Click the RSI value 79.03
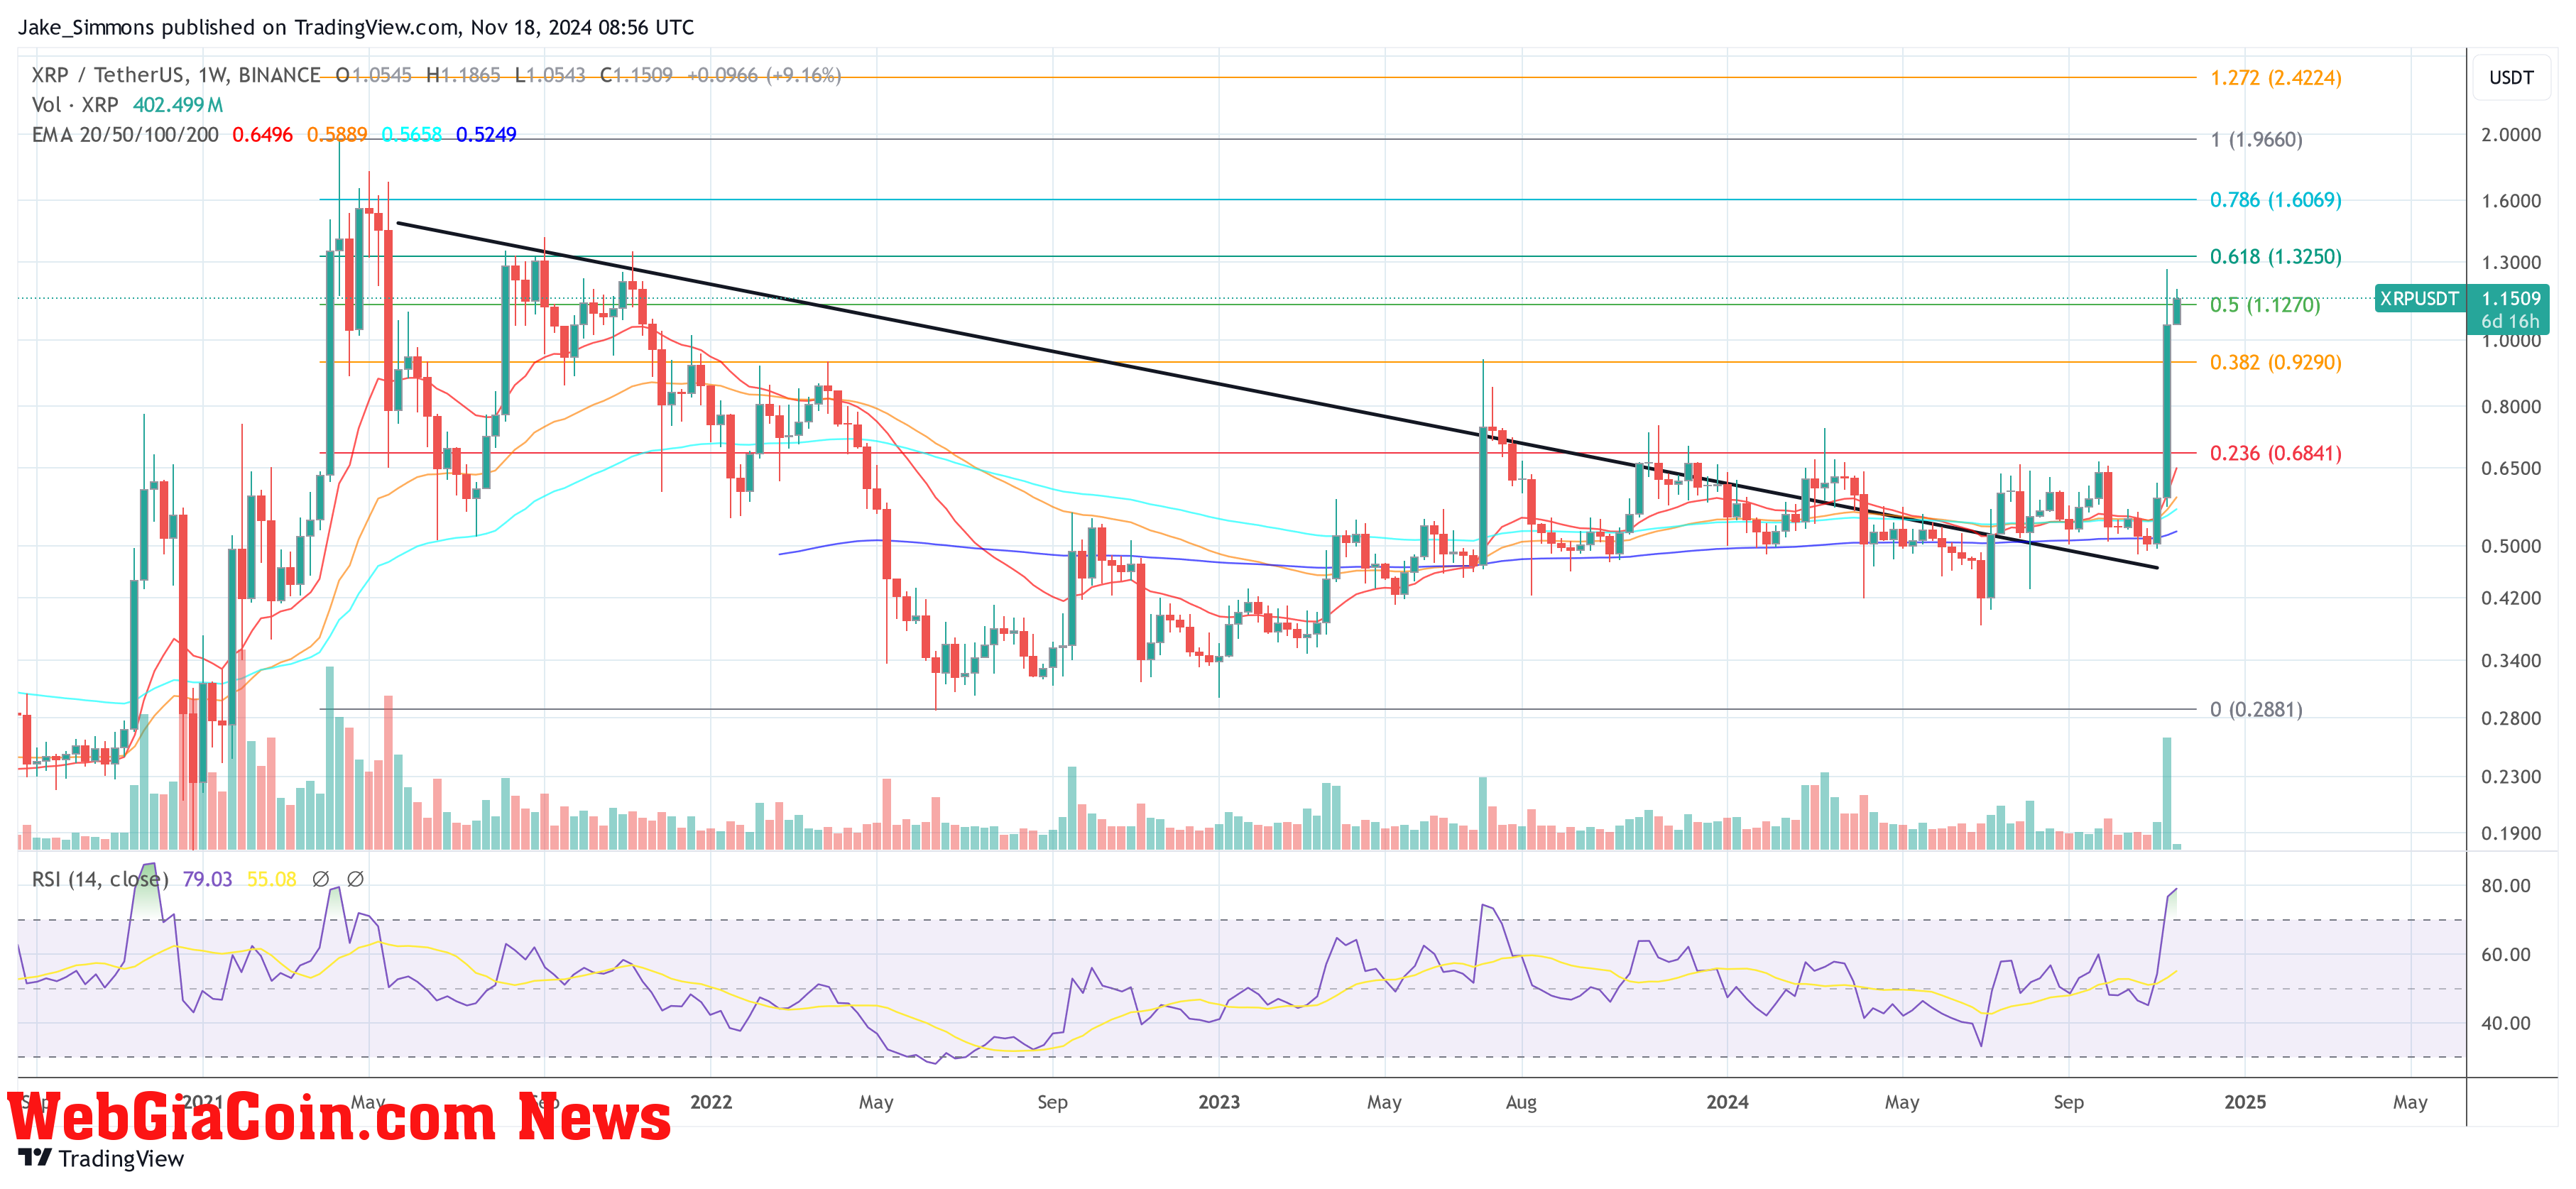Viewport: 2576px width, 1189px height. coord(207,879)
